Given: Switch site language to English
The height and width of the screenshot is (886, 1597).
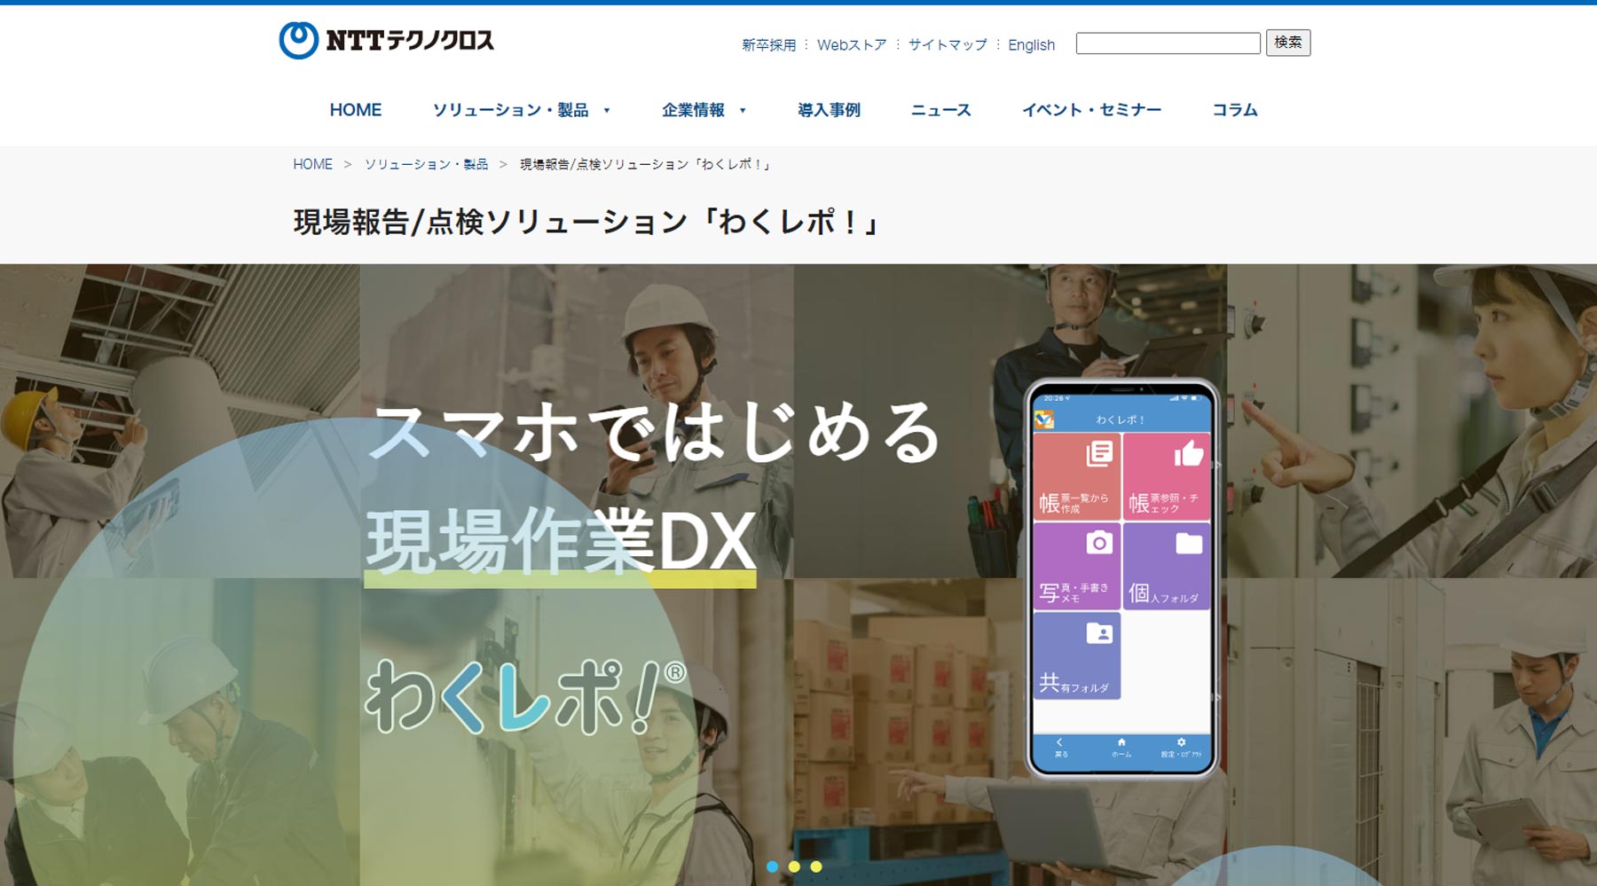Looking at the screenshot, I should [x=1031, y=44].
